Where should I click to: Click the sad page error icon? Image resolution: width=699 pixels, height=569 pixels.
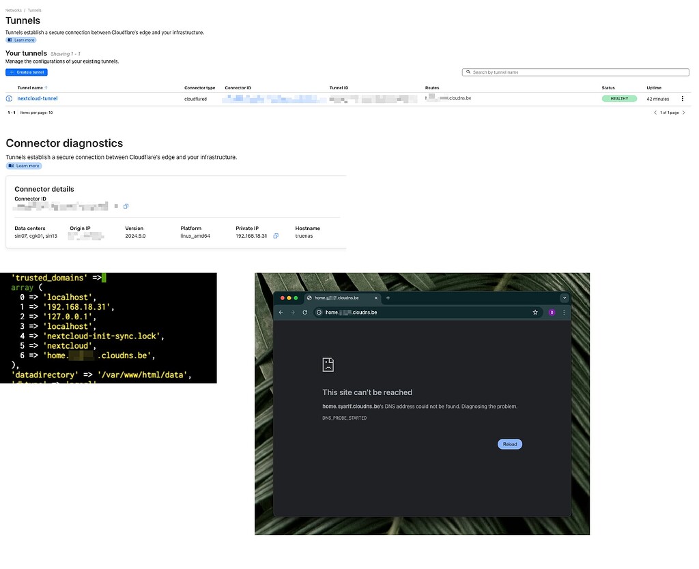(328, 364)
